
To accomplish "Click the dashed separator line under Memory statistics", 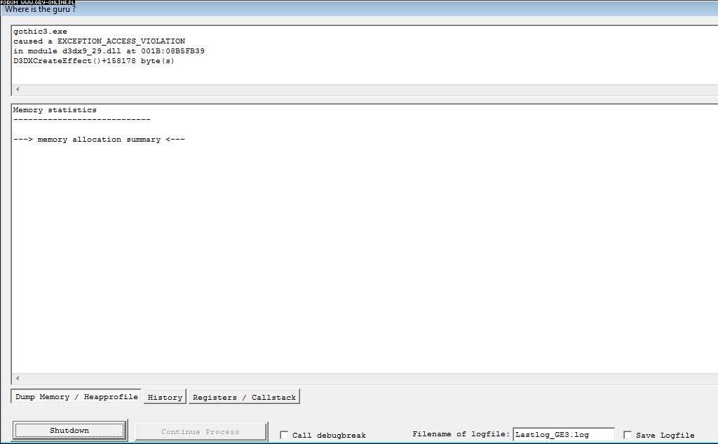I will [x=81, y=120].
